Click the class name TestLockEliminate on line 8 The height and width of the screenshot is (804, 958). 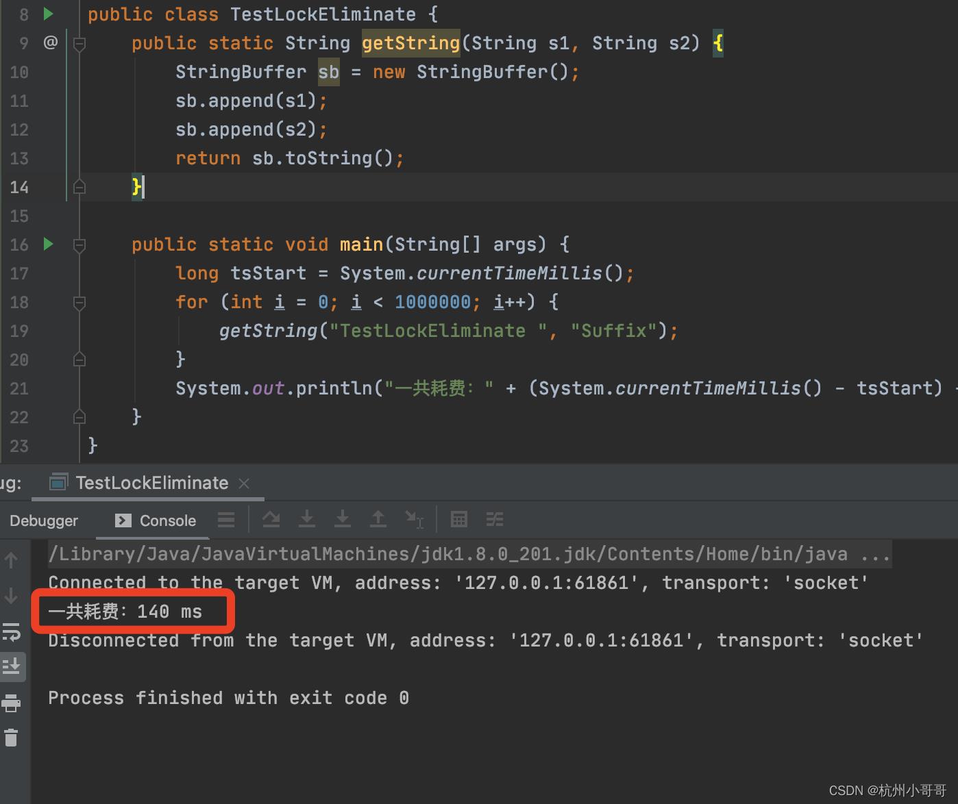[323, 14]
